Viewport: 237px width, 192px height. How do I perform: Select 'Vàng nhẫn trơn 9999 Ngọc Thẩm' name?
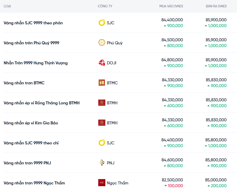point(34,183)
